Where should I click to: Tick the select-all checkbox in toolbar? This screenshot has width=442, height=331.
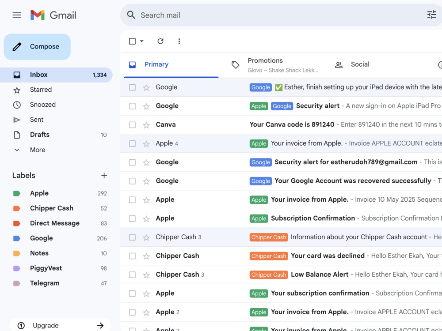132,41
